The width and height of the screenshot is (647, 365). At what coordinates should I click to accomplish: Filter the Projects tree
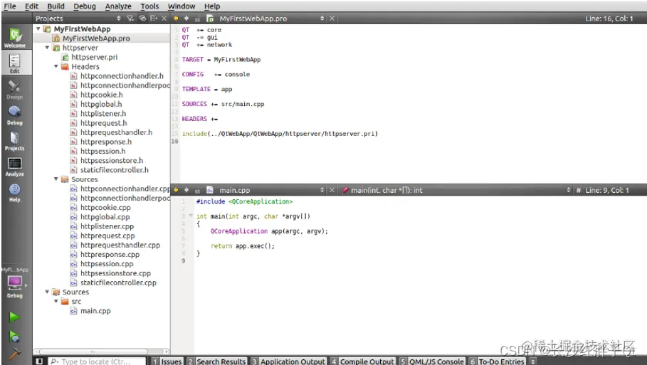point(130,18)
